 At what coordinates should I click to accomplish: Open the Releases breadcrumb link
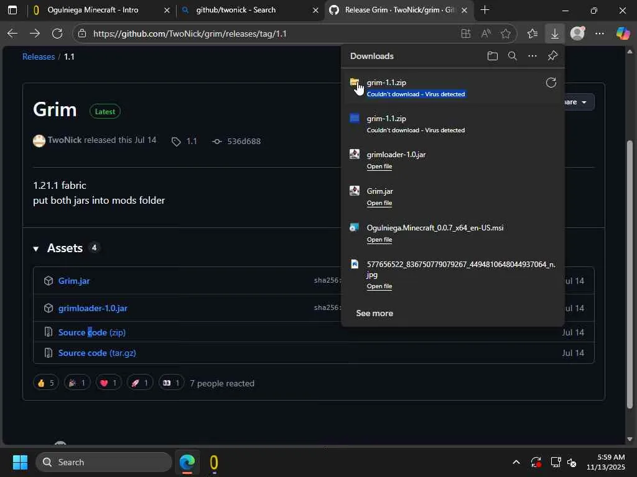point(38,57)
